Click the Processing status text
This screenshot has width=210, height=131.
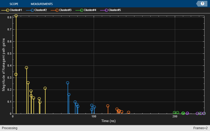point(9,128)
